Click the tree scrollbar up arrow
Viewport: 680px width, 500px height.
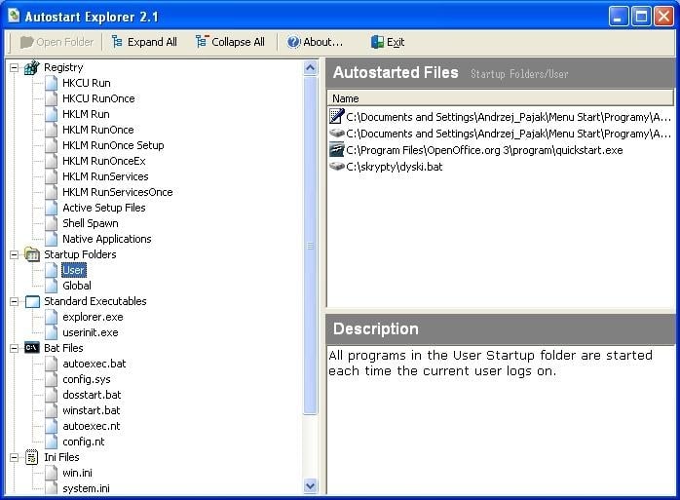310,67
